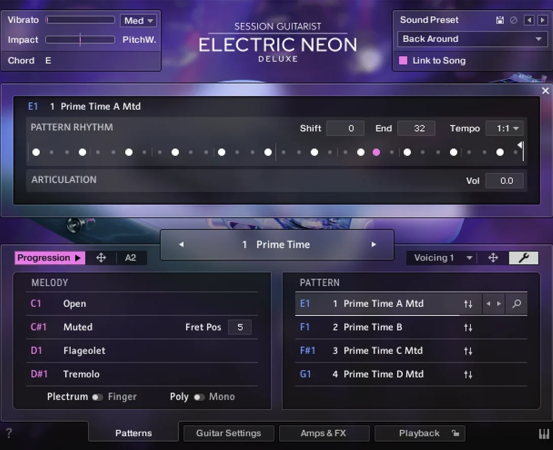Select previous pattern set arrow
Image resolution: width=553 pixels, height=450 pixels.
point(181,245)
